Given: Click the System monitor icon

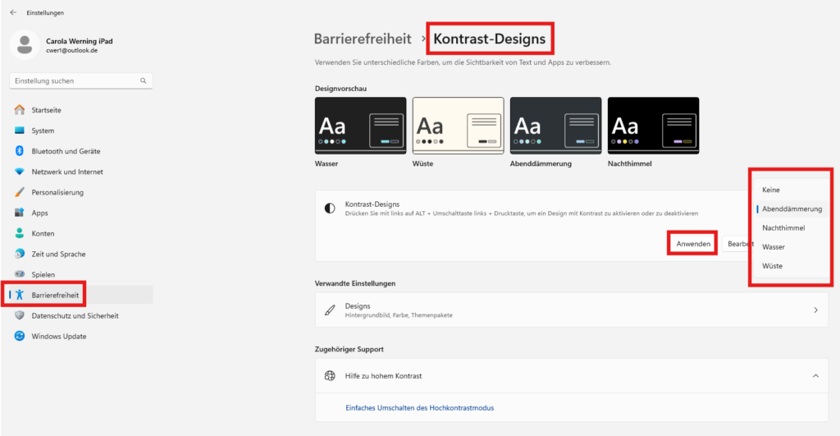Looking at the screenshot, I should [x=20, y=131].
